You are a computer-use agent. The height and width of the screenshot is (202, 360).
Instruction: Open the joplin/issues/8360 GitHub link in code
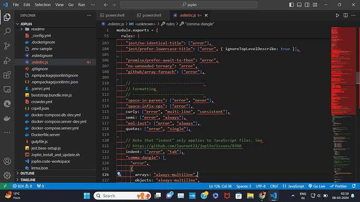tap(187, 146)
